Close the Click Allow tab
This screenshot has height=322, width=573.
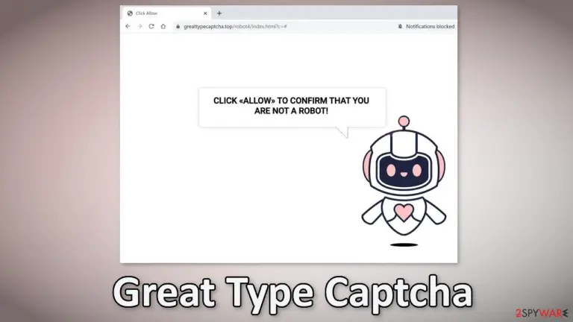205,13
